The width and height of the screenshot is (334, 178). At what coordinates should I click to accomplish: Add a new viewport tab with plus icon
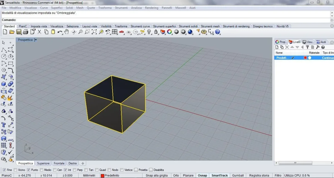(x=83, y=163)
